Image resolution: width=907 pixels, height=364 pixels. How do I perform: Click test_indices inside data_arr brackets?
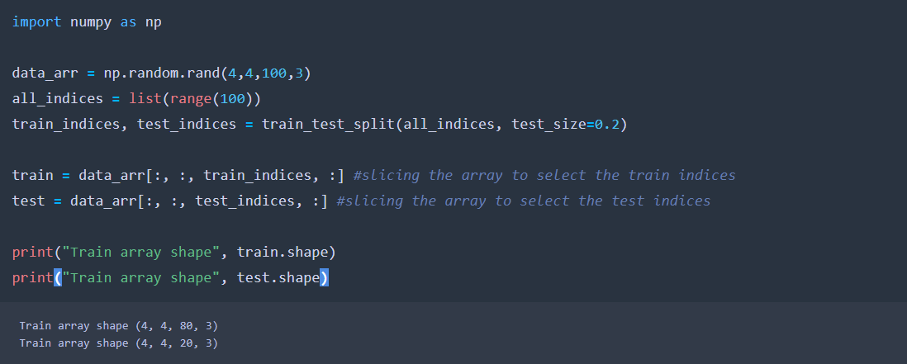coord(245,201)
